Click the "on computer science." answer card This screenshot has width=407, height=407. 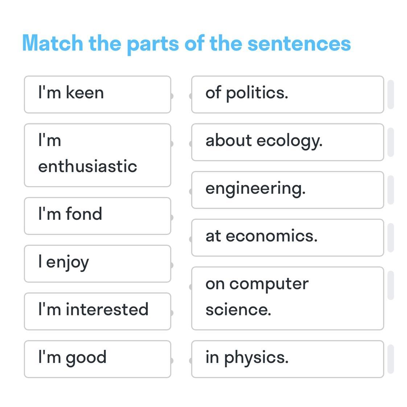(x=288, y=298)
